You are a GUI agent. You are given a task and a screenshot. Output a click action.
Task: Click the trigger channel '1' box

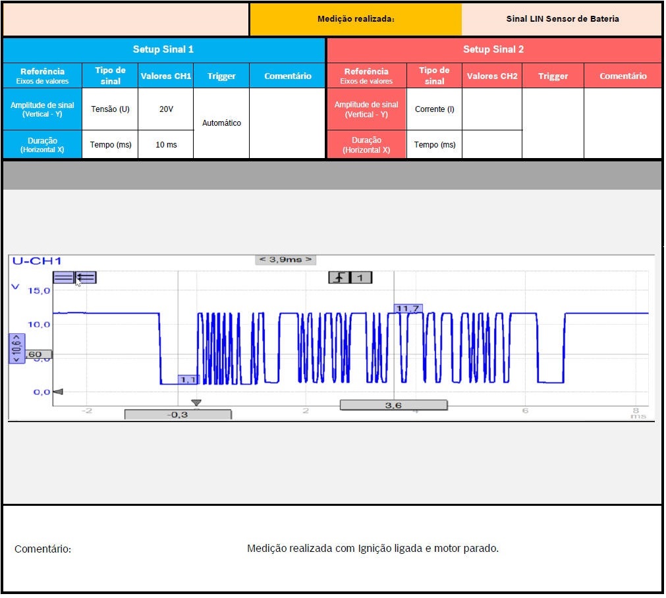coord(360,277)
